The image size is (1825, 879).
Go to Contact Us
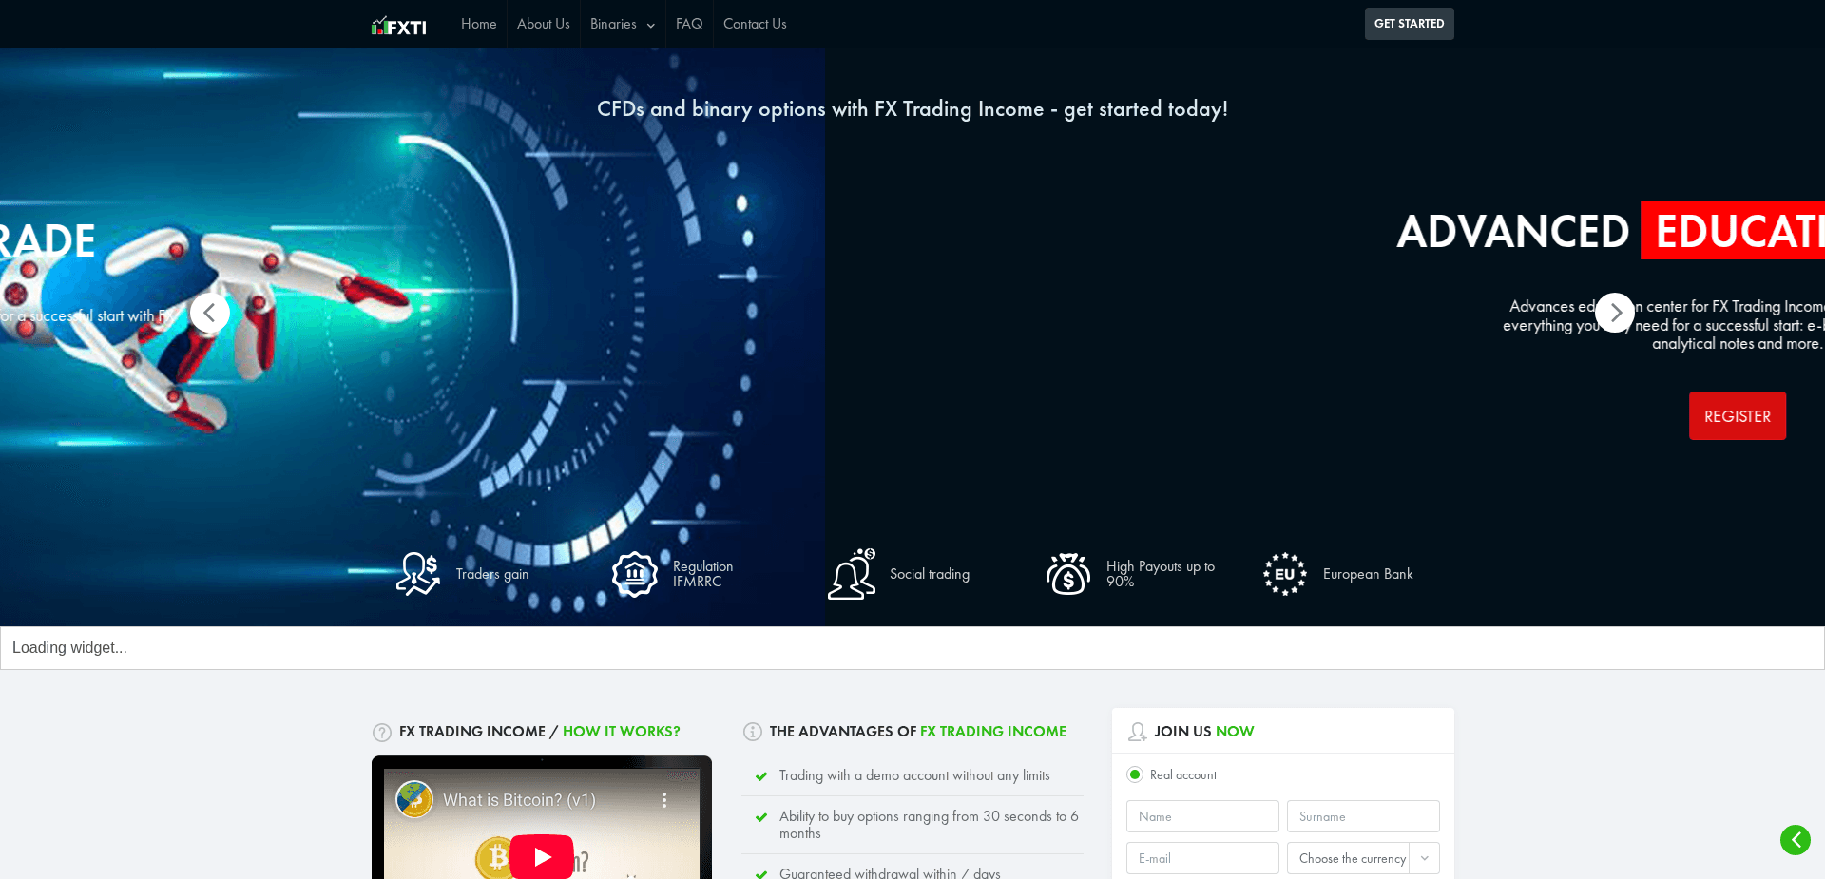click(754, 24)
